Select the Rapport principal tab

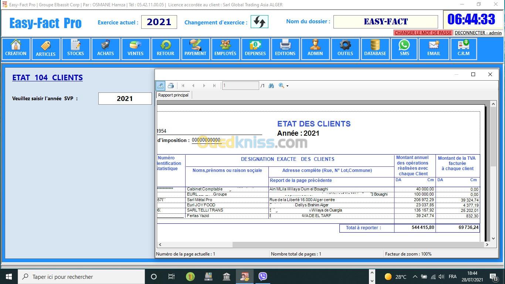[x=173, y=95]
